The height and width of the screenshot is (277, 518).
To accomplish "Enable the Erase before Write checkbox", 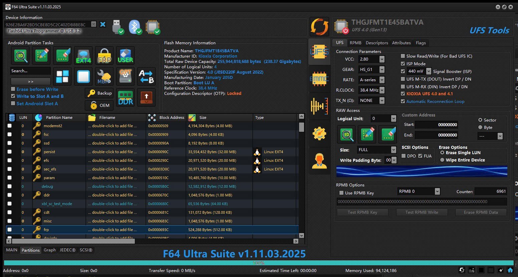I will click(x=13, y=89).
